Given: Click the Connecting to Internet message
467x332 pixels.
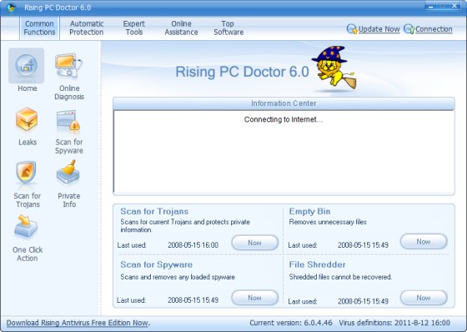Looking at the screenshot, I should [284, 119].
